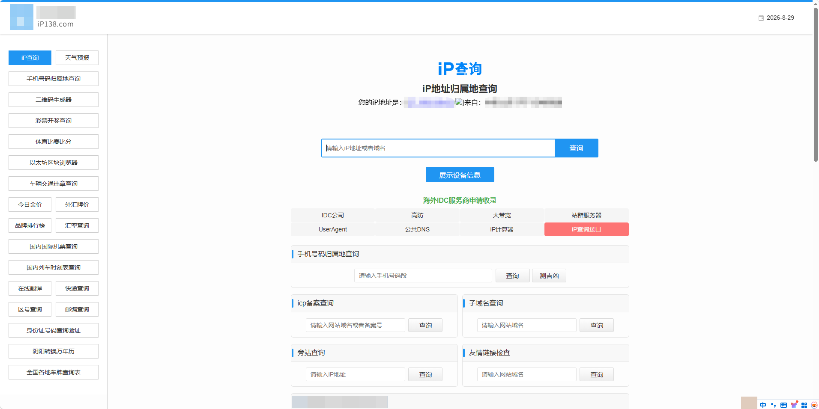Click the blue 查询 button for IP lookup

coord(577,148)
